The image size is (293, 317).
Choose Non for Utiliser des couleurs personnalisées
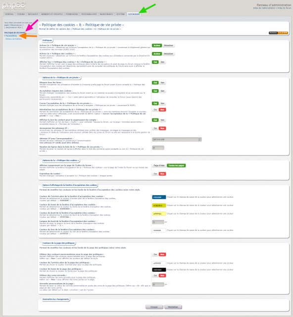(x=162, y=255)
